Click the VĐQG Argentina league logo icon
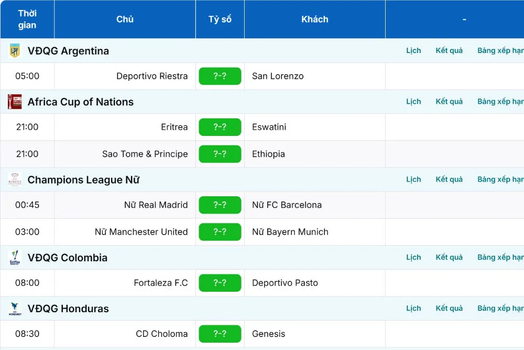Viewport: 524px width, 350px height. coord(15,51)
